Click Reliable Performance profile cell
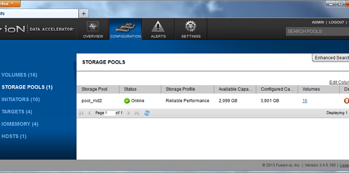The image size is (349, 173). click(x=187, y=101)
